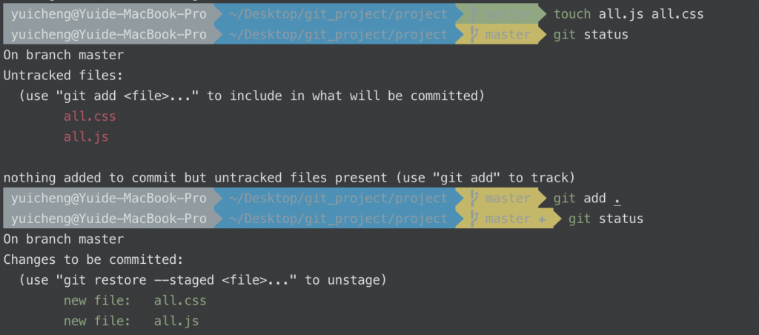Click the project path segment on the "git add ." line

338,198
